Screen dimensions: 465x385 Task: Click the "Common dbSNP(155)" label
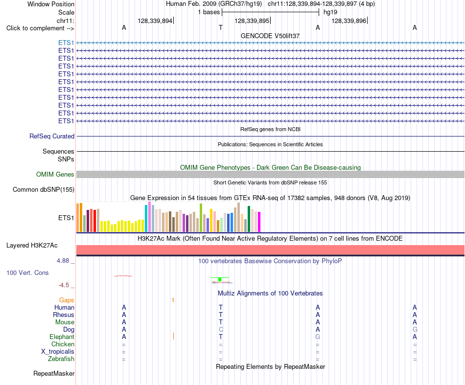click(44, 189)
